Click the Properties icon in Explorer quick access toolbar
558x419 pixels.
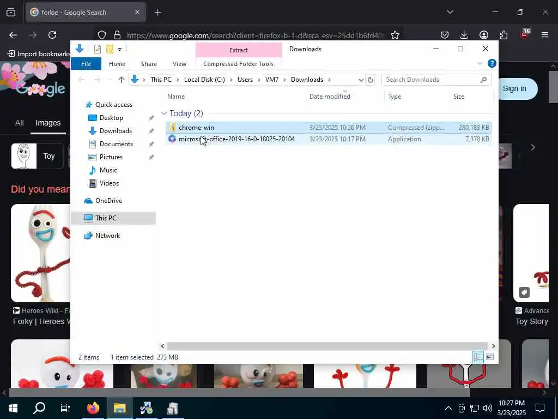click(x=98, y=49)
